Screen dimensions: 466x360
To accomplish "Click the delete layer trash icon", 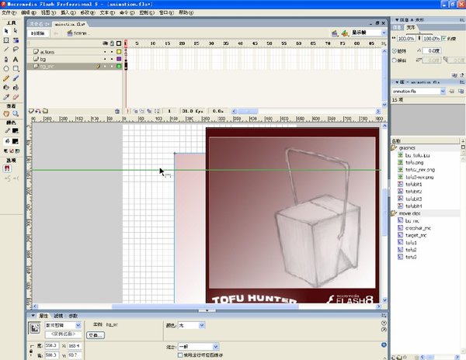I will 117,111.
